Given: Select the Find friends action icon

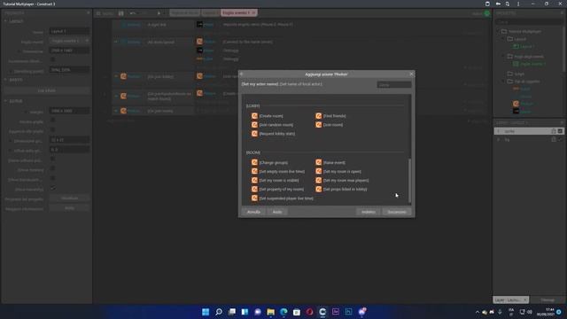Looking at the screenshot, I should coord(319,116).
